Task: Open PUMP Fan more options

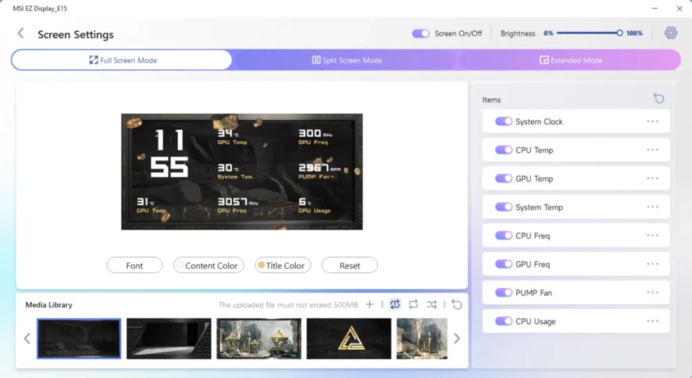Action: pyautogui.click(x=653, y=292)
